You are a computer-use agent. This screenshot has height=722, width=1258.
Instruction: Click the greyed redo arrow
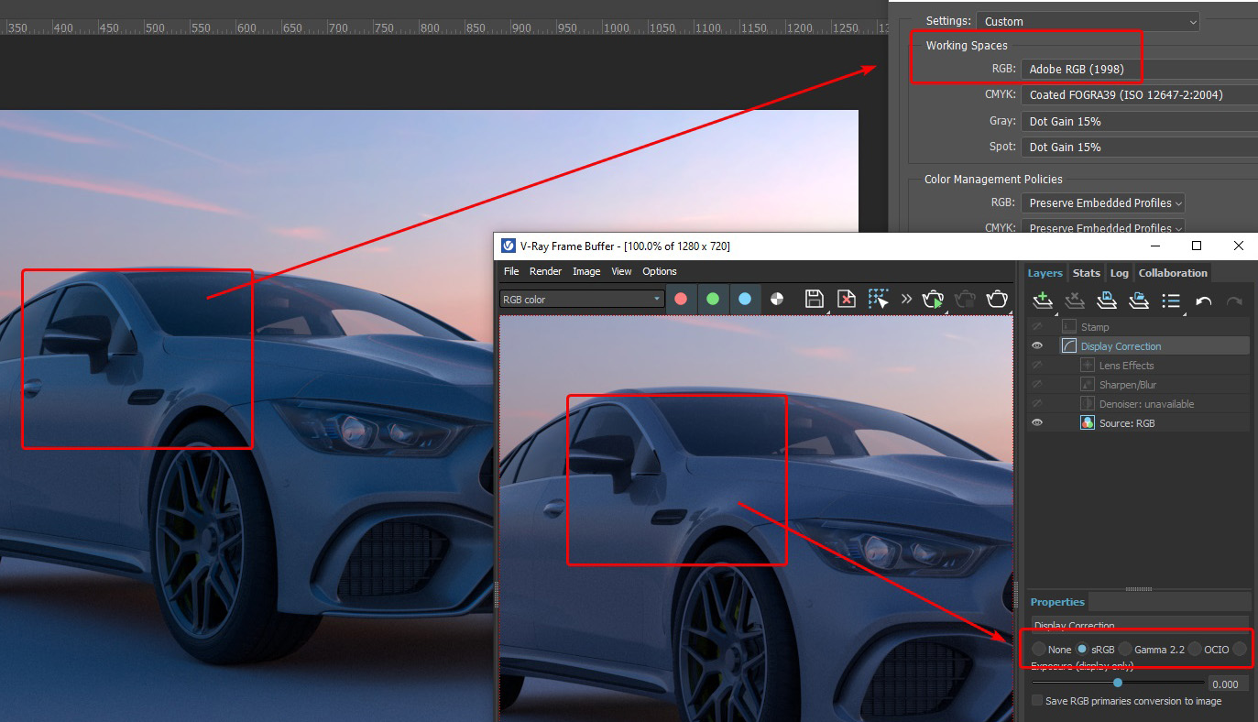[x=1234, y=301]
